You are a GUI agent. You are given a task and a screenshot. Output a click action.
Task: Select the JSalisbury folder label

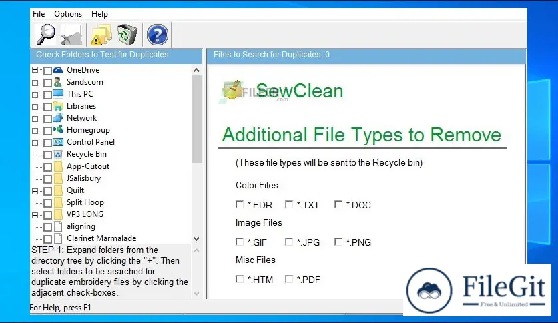(83, 178)
